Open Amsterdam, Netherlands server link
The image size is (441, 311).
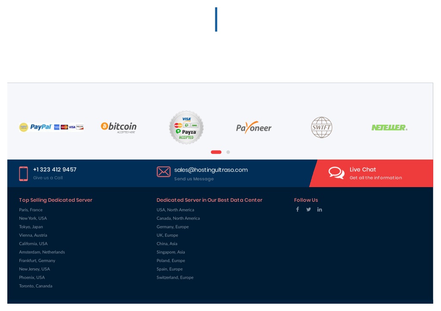tap(42, 252)
